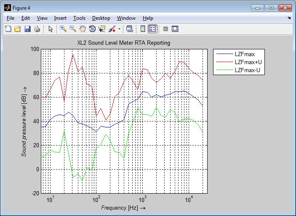Click the 0 tick label on y-axis
This screenshot has height=216, width=296.
(x=37, y=169)
